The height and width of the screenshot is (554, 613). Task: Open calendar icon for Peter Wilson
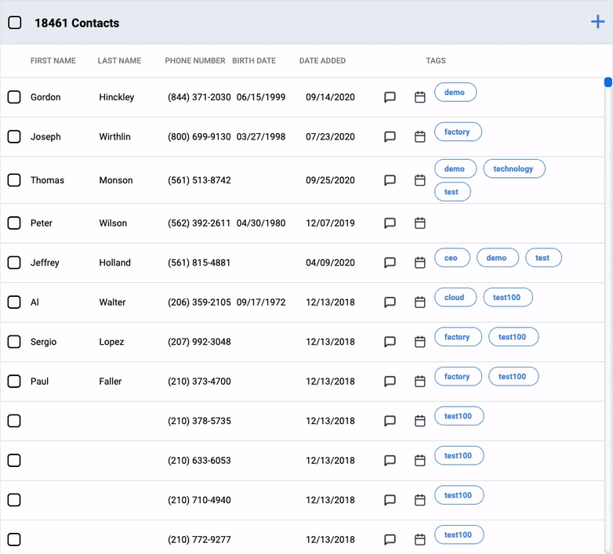point(420,223)
